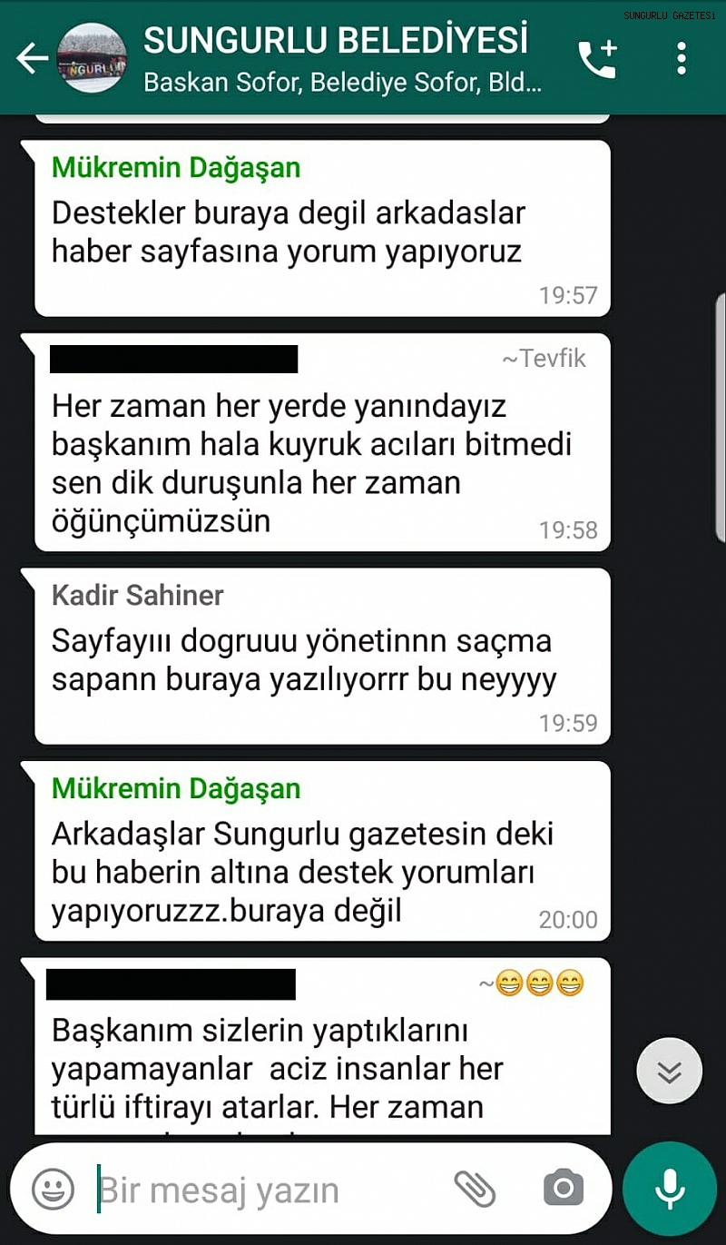Tap the participant list subtitle 'Baskan Sofor'
Image resolution: width=726 pixels, height=1245 pixels.
pos(343,84)
